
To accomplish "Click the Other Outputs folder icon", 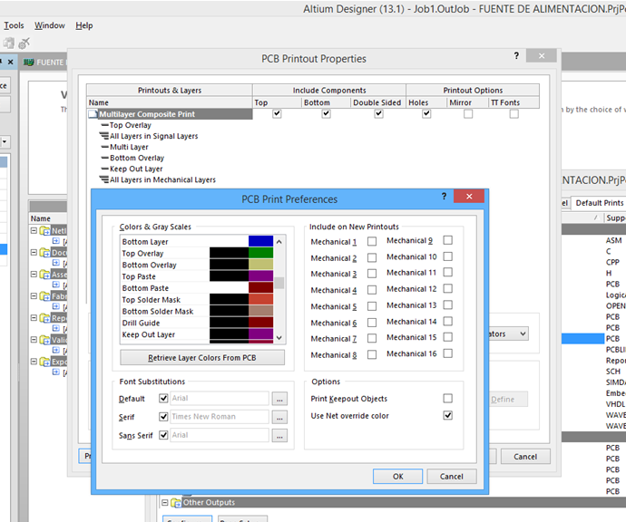I will [176, 503].
